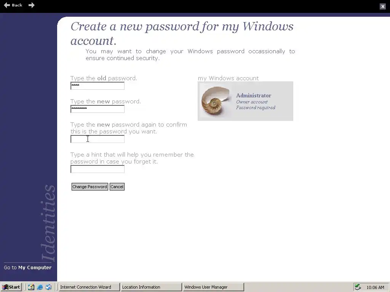The height and width of the screenshot is (292, 390).
Task: Switch to Internet Connection Wizard taskbar button
Action: click(x=89, y=287)
